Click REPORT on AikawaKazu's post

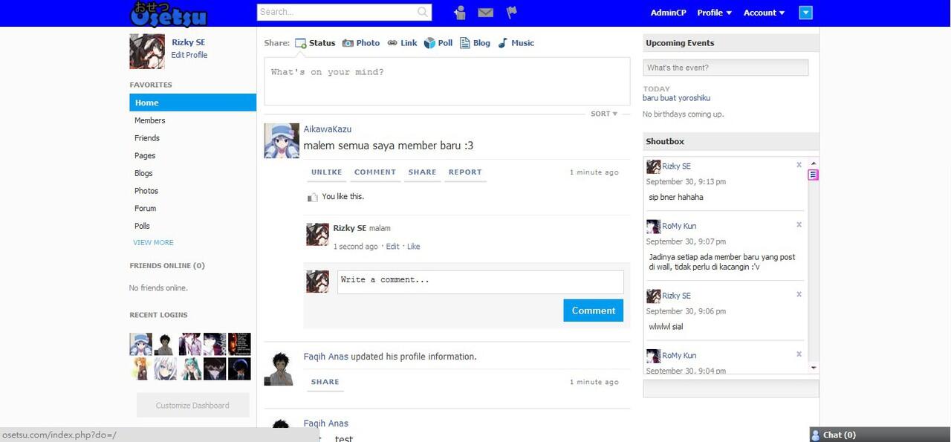point(465,172)
